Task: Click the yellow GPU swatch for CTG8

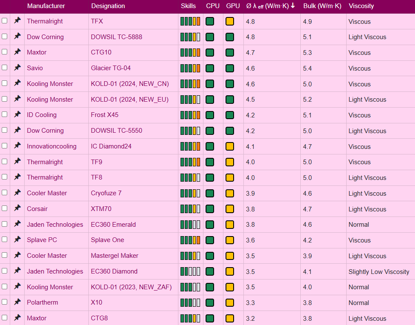Action: click(x=230, y=318)
